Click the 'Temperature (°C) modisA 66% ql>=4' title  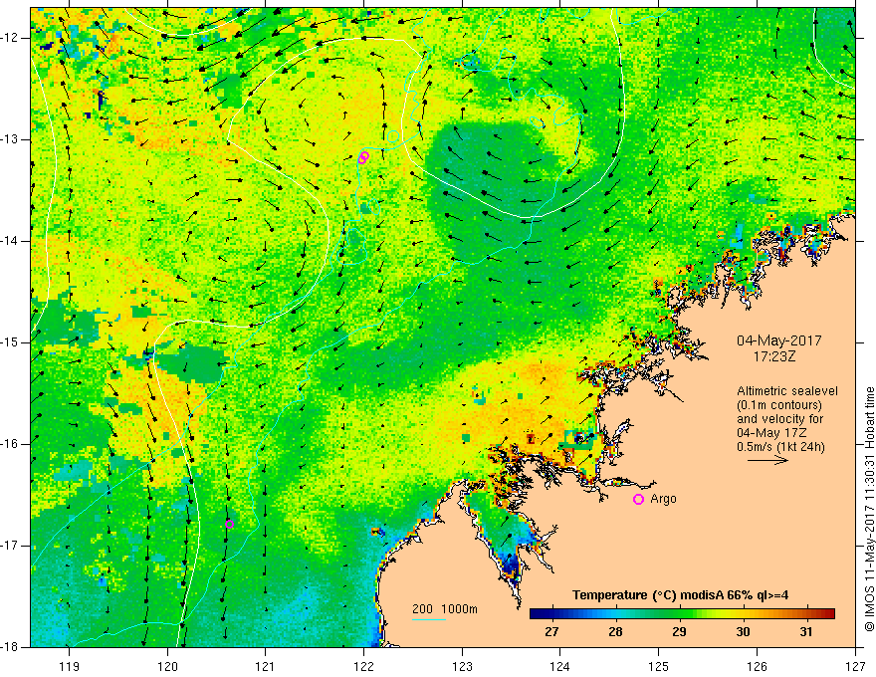680,595
